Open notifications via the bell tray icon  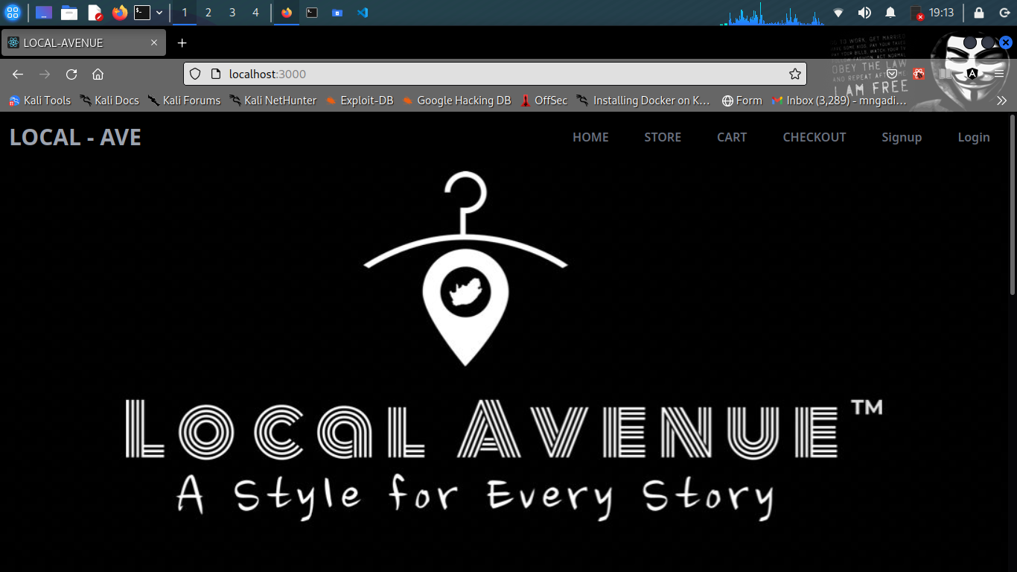[890, 12]
